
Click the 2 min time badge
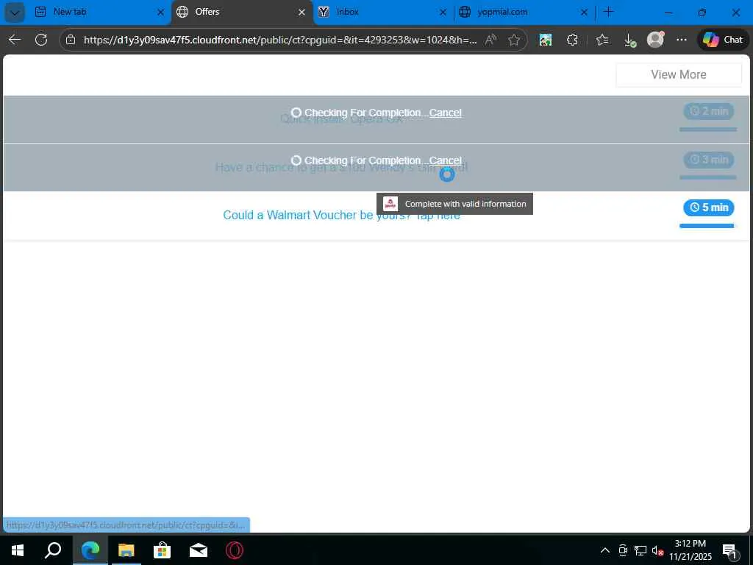709,111
